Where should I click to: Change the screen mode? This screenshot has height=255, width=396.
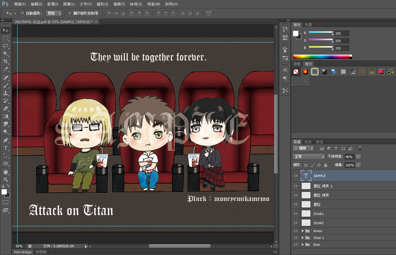[5, 210]
